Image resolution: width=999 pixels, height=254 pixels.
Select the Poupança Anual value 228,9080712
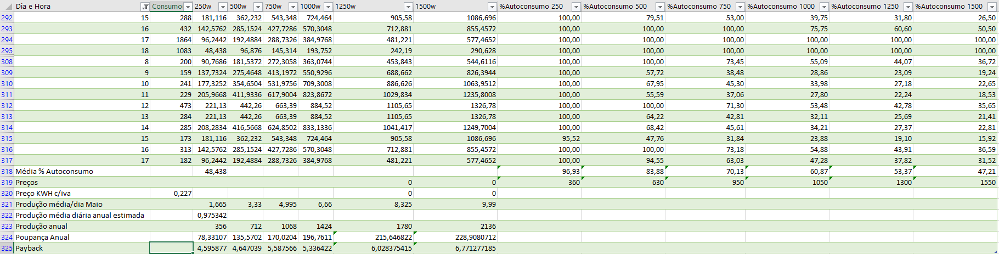(455, 237)
